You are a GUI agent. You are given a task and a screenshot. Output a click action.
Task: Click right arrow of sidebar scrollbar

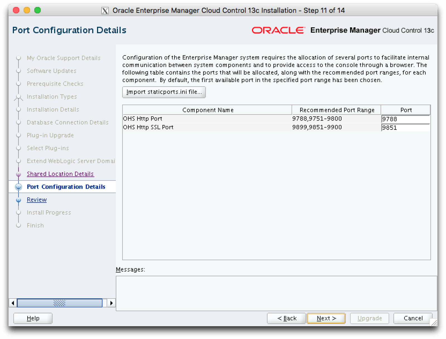coord(111,303)
